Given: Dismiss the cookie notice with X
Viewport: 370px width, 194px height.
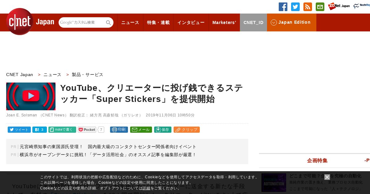Looking at the screenshot, I should (x=327, y=177).
